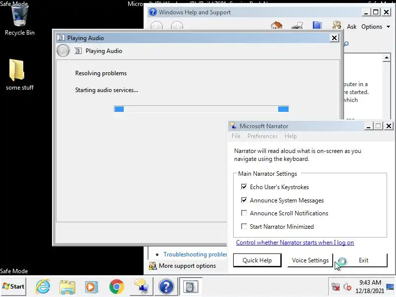Image resolution: width=396 pixels, height=297 pixels.
Task: Open the Narrator Help menu
Action: [291, 136]
